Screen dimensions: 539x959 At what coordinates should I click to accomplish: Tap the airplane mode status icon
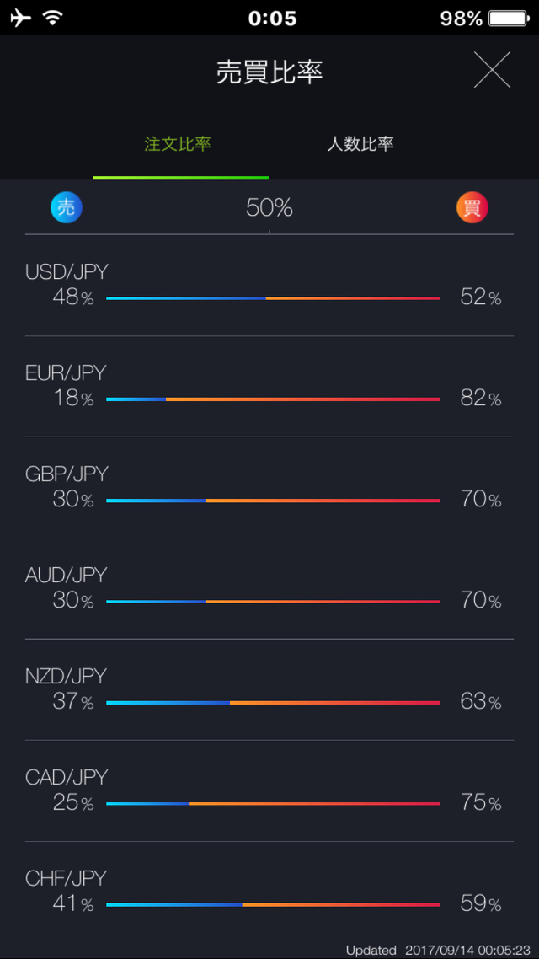pos(21,18)
